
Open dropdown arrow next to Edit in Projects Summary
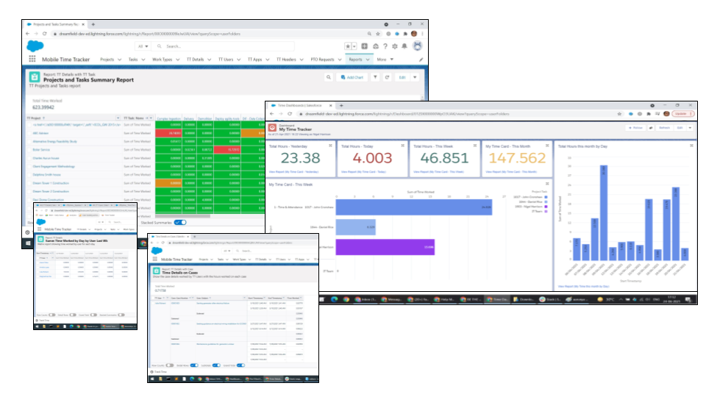click(x=415, y=77)
